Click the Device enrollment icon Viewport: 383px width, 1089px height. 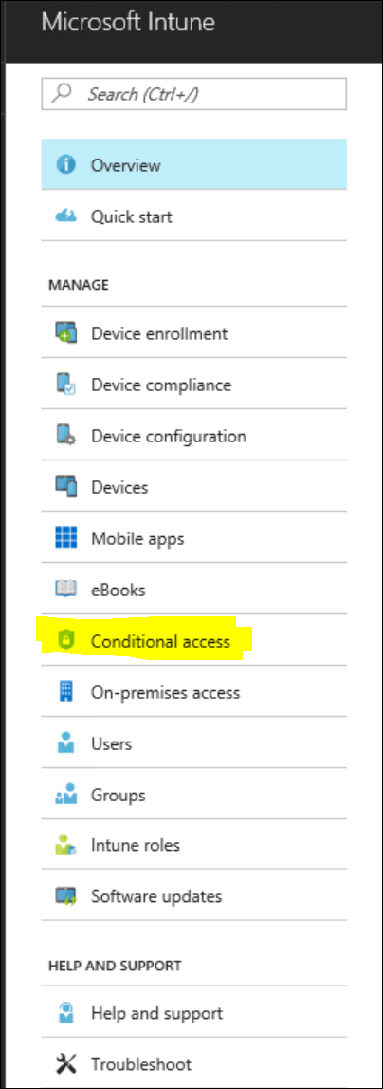point(66,333)
